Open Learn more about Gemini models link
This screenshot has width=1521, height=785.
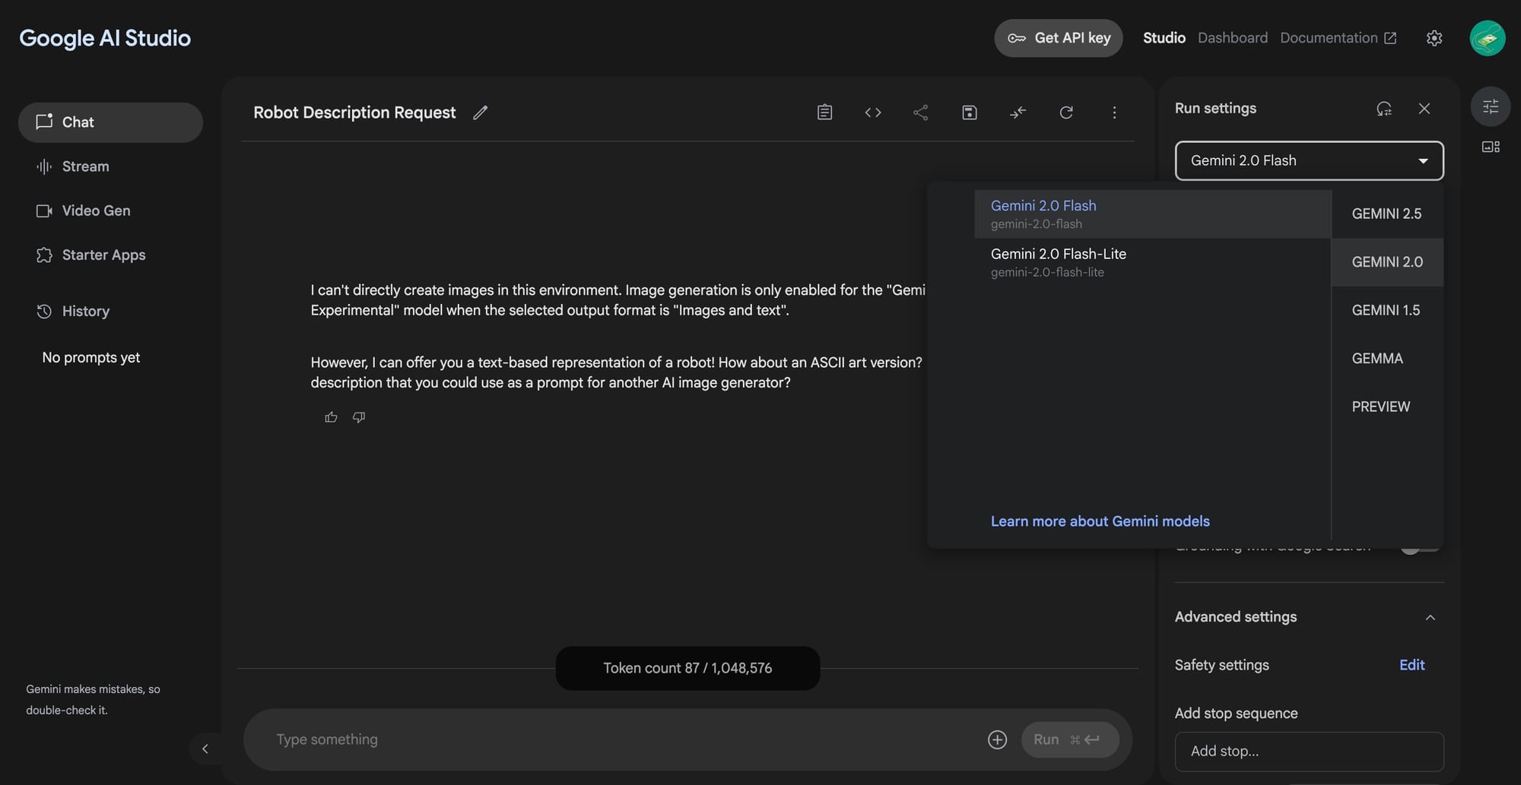pos(1100,521)
